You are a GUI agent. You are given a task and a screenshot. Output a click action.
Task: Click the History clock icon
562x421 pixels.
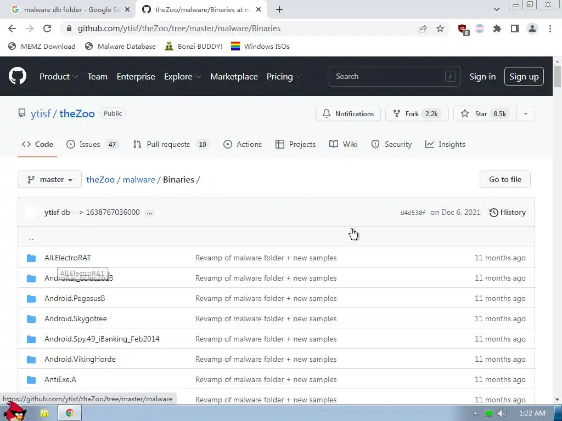pyautogui.click(x=493, y=212)
